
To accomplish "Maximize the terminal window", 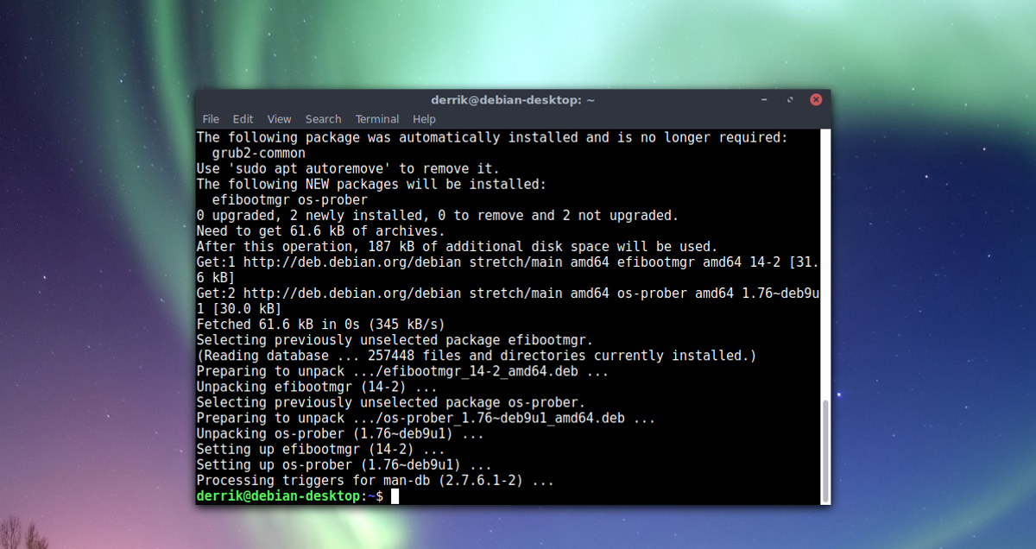I will pyautogui.click(x=790, y=100).
